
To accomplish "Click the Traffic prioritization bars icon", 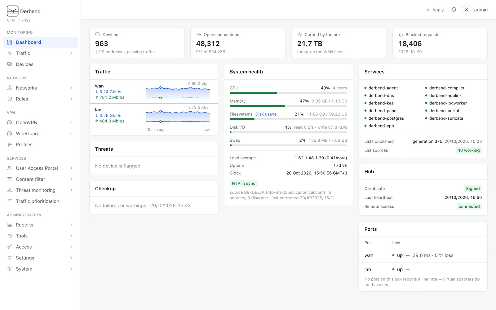I will coord(10,201).
